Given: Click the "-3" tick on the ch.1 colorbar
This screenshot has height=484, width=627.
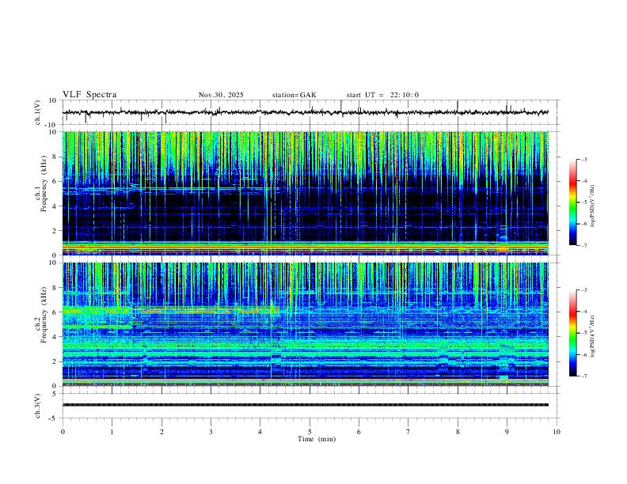Looking at the screenshot, I should pos(583,159).
